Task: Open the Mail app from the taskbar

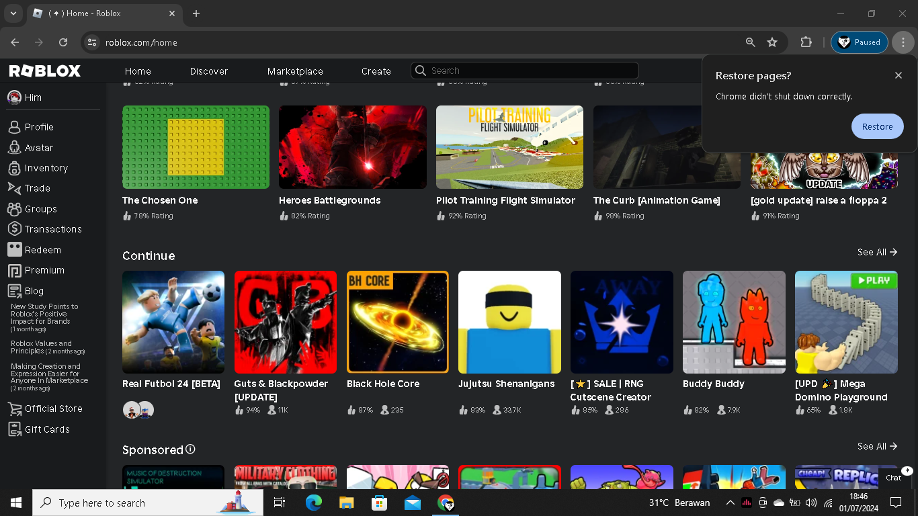Action: 413,503
